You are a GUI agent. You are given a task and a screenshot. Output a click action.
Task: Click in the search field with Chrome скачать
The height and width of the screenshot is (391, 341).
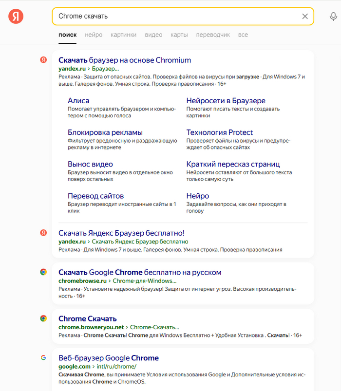point(175,17)
